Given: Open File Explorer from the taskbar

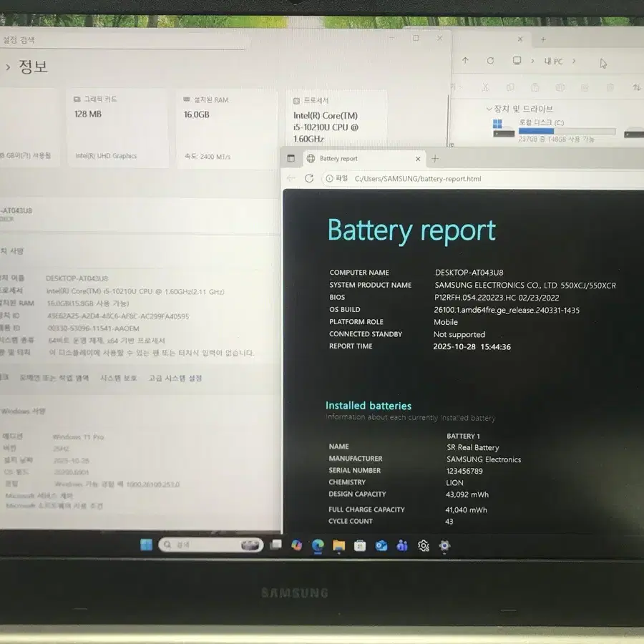Looking at the screenshot, I should (x=338, y=545).
